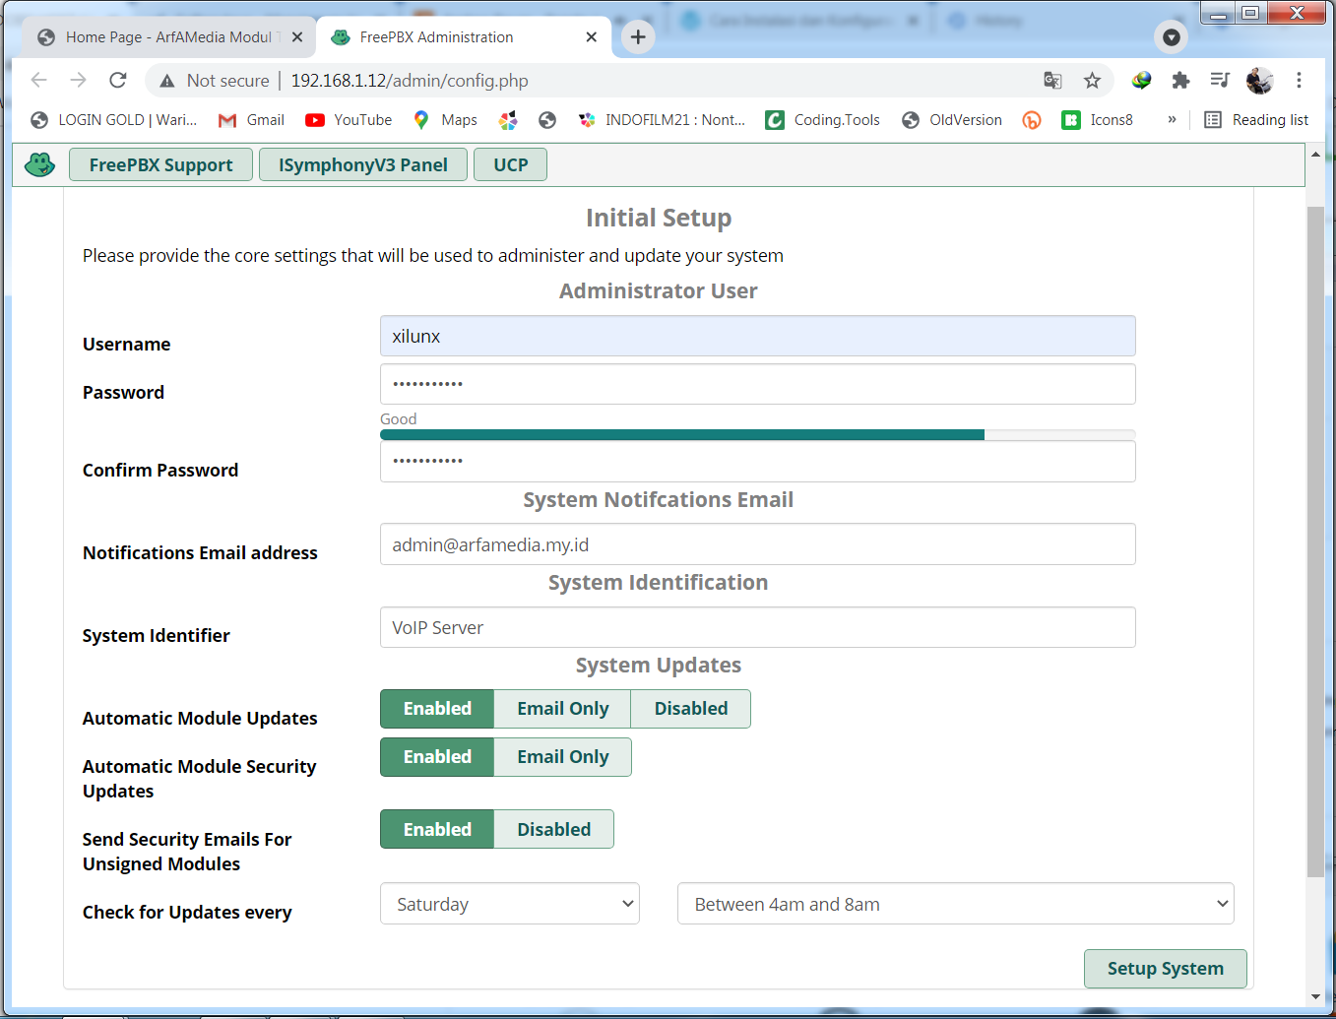Open the OldVersion bookmark
Screen dimensions: 1336x1019
(952, 120)
